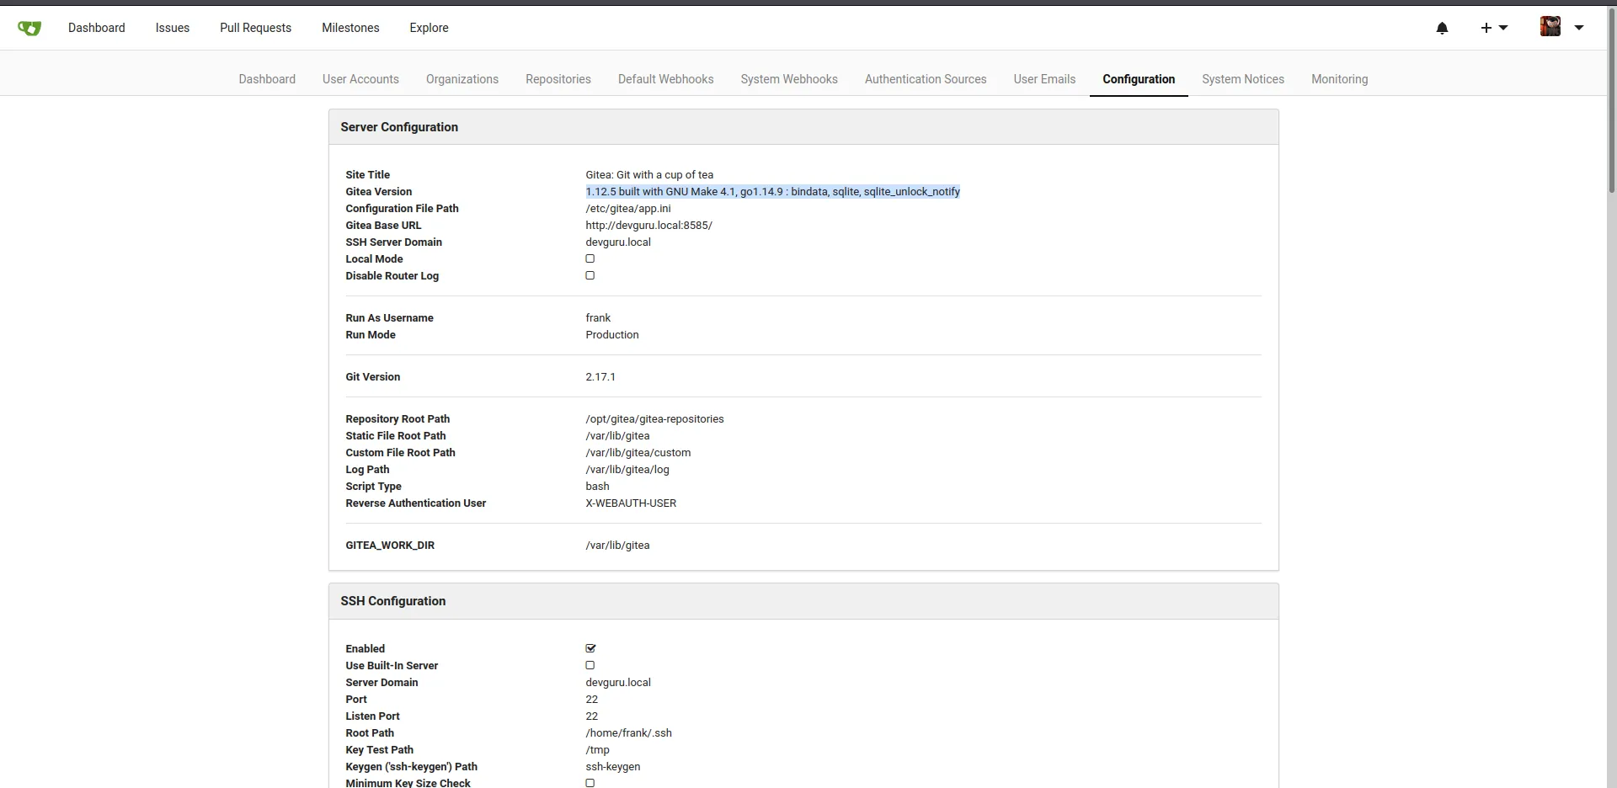Open the notifications bell

(1442, 28)
